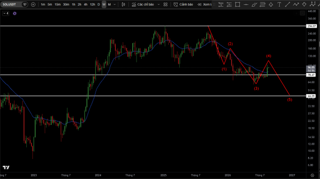
Task: Open the time axis settings icon
Action: point(312,175)
